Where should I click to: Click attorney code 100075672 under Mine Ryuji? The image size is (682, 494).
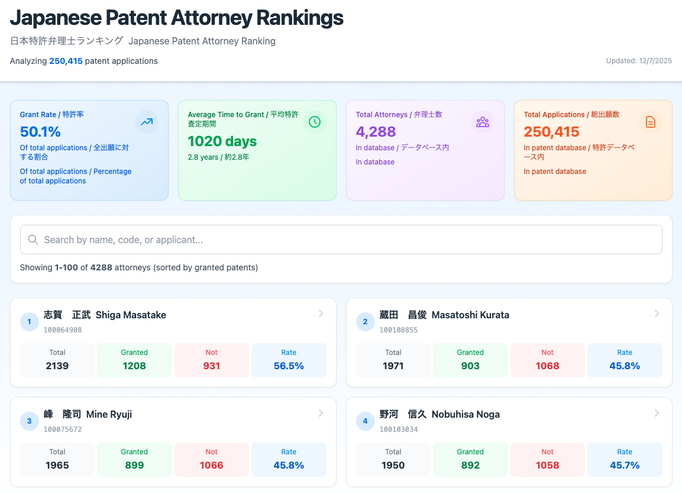63,429
